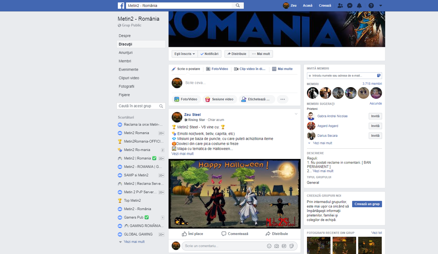
Task: Expand Vezi mai mult in group shortcuts
Action: pos(134,241)
